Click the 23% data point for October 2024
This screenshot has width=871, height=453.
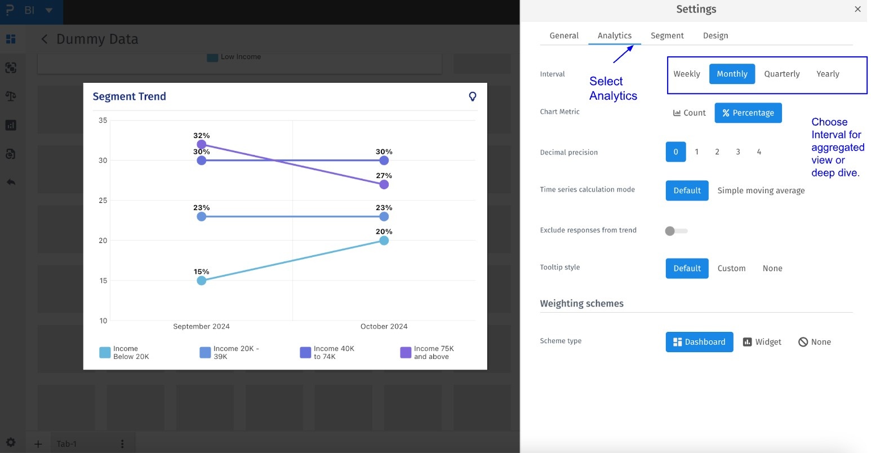coord(384,216)
